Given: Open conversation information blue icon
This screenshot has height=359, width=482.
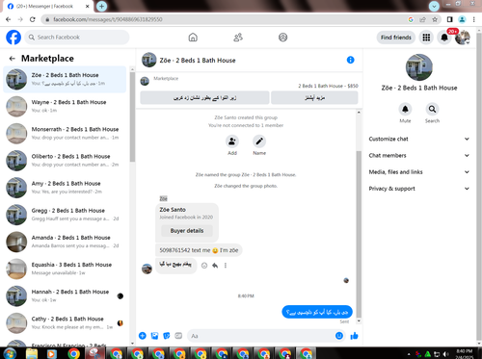Looking at the screenshot, I should click(x=350, y=60).
